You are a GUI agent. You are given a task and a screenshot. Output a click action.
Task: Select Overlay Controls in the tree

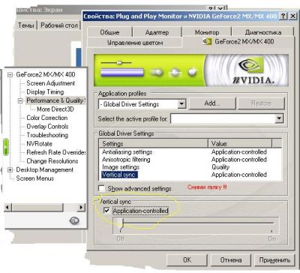point(47,127)
